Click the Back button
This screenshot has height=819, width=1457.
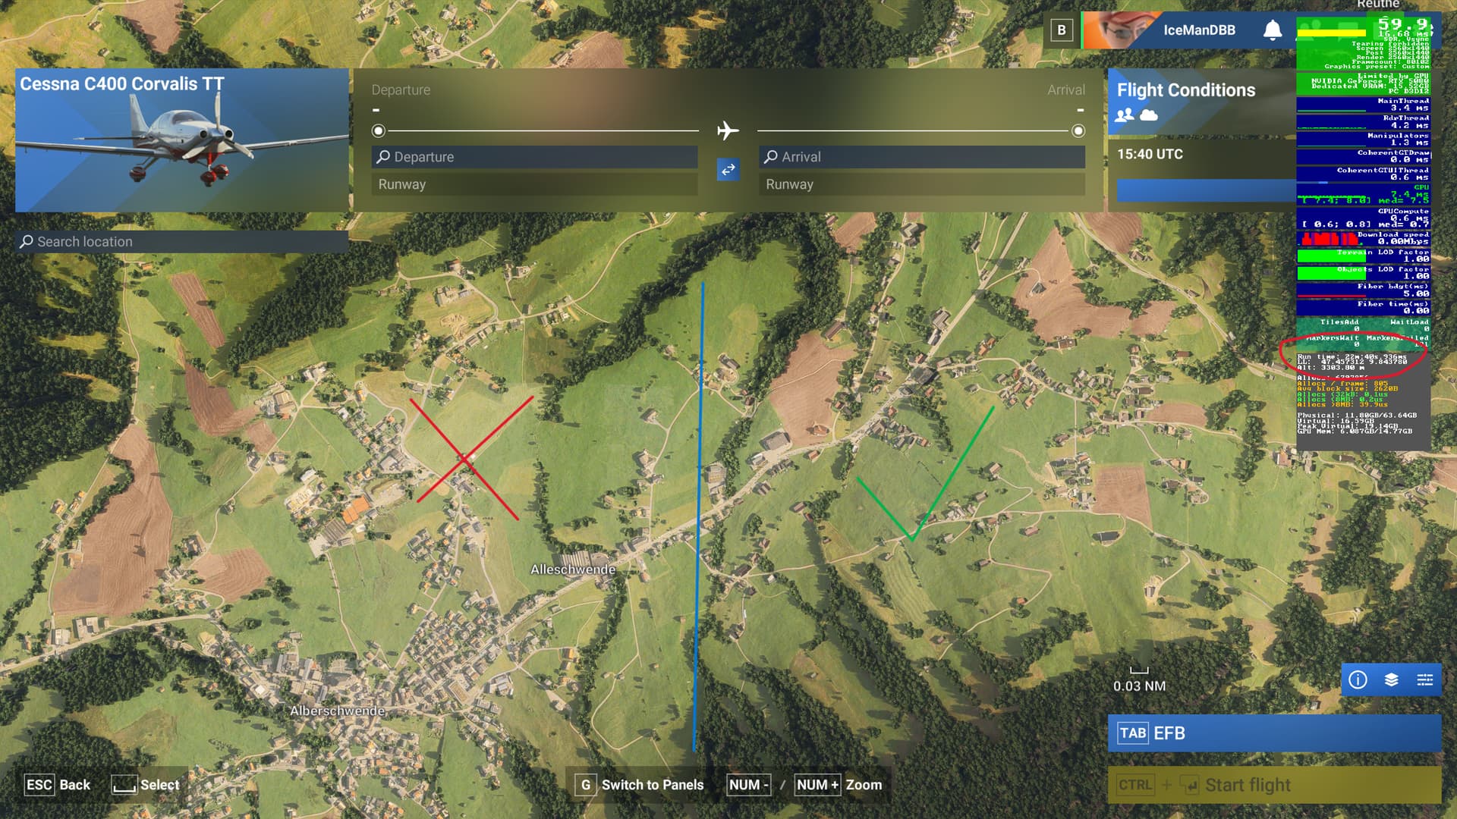(58, 785)
